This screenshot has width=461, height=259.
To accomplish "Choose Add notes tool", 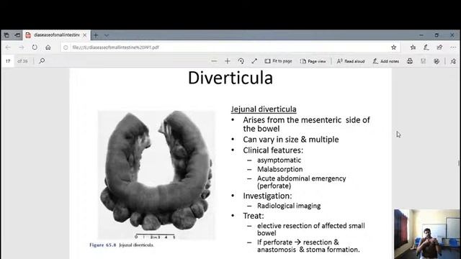I will (386, 61).
